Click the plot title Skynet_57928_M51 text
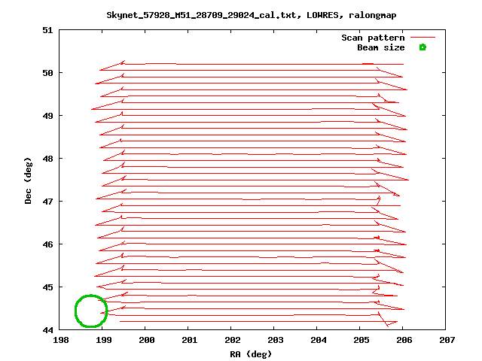Image resolution: width=482 pixels, height=361 pixels. [251, 15]
